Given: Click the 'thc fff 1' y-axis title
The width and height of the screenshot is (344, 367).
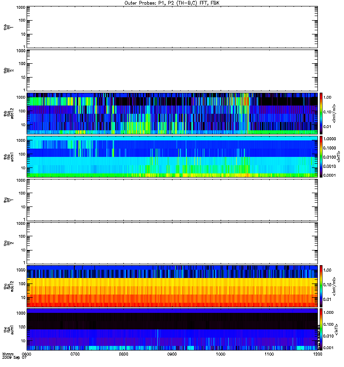Looking at the screenshot, I should click(8, 200).
